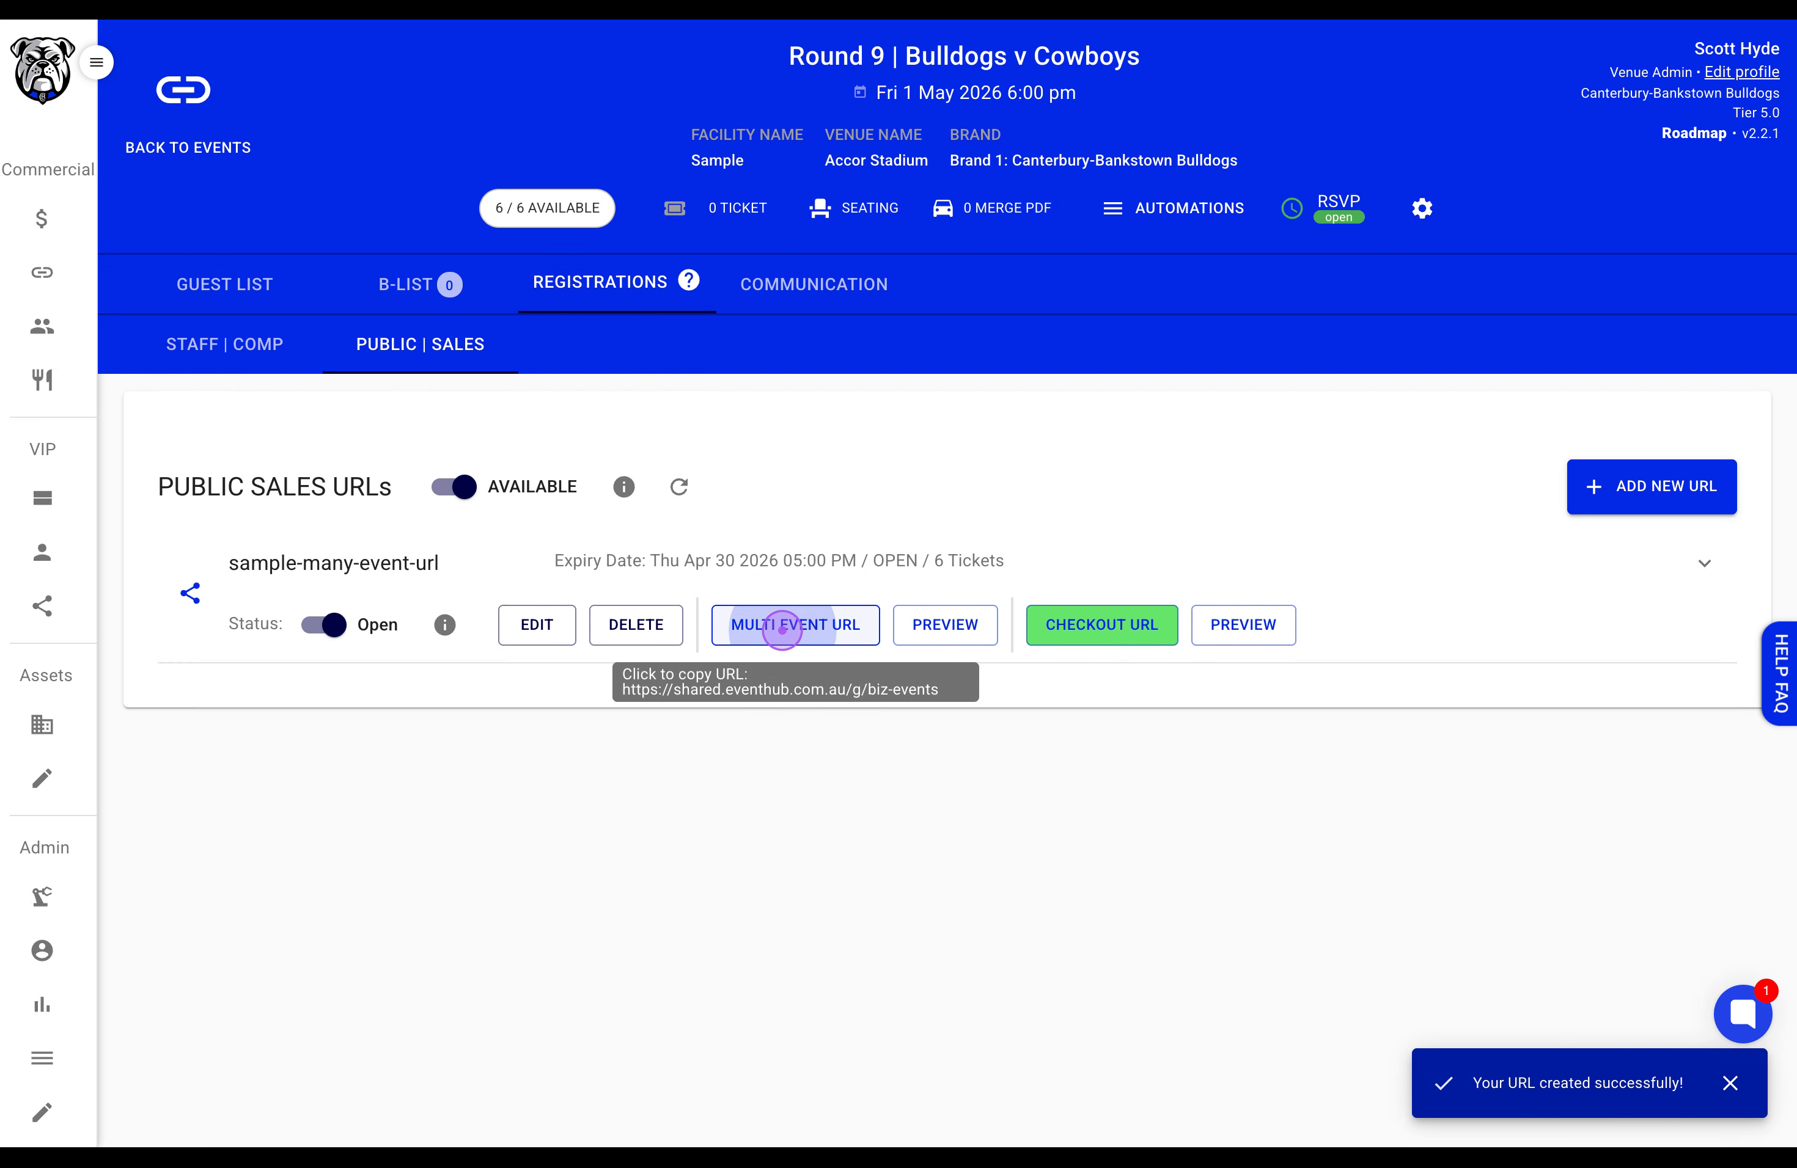Go BACK TO EVENTS
Image resolution: width=1797 pixels, height=1168 pixels.
click(188, 148)
